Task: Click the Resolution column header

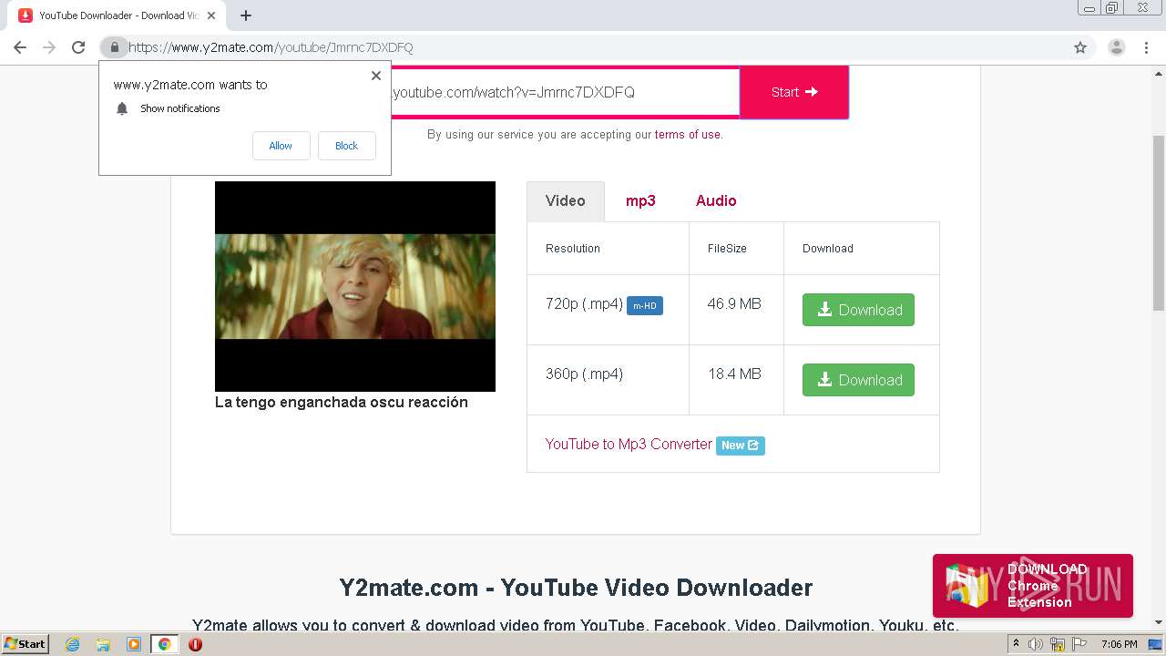Action: tap(573, 248)
